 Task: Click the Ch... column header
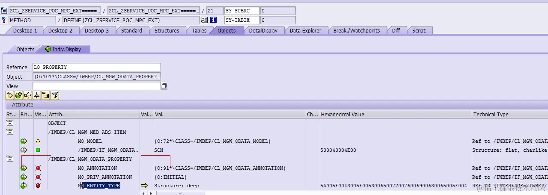pyautogui.click(x=312, y=114)
